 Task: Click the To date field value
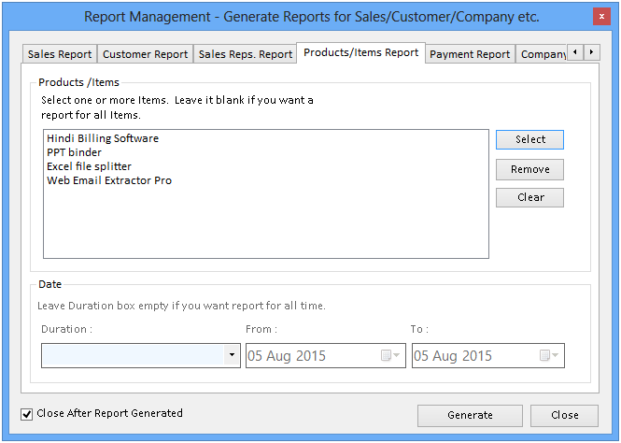pos(453,355)
